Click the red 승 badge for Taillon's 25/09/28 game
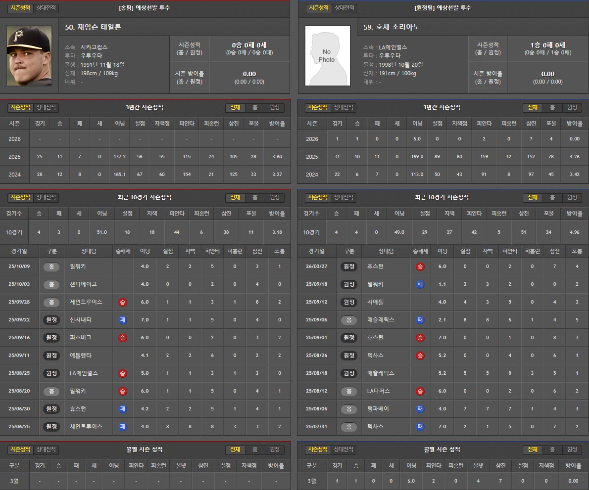Viewport: 589px width, 490px height. (123, 302)
